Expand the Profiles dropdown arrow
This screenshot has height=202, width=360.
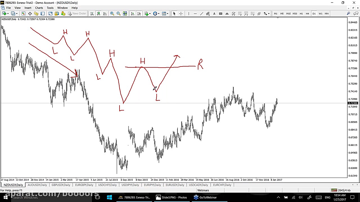pos(17,13)
